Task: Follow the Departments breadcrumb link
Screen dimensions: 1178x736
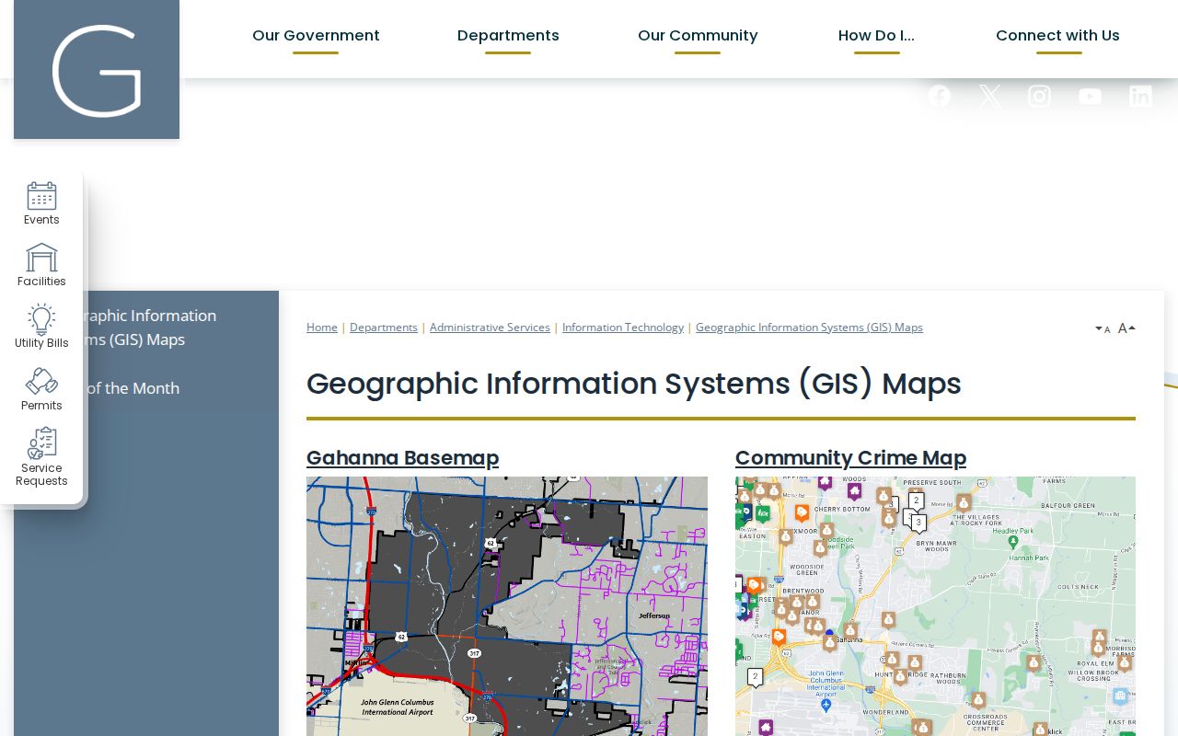Action: click(384, 328)
